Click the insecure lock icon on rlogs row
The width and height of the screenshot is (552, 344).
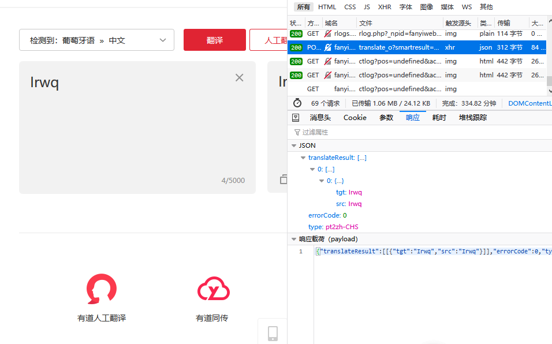[x=328, y=34]
